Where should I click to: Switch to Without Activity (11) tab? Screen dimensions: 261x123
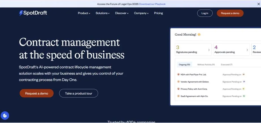pos(206,64)
